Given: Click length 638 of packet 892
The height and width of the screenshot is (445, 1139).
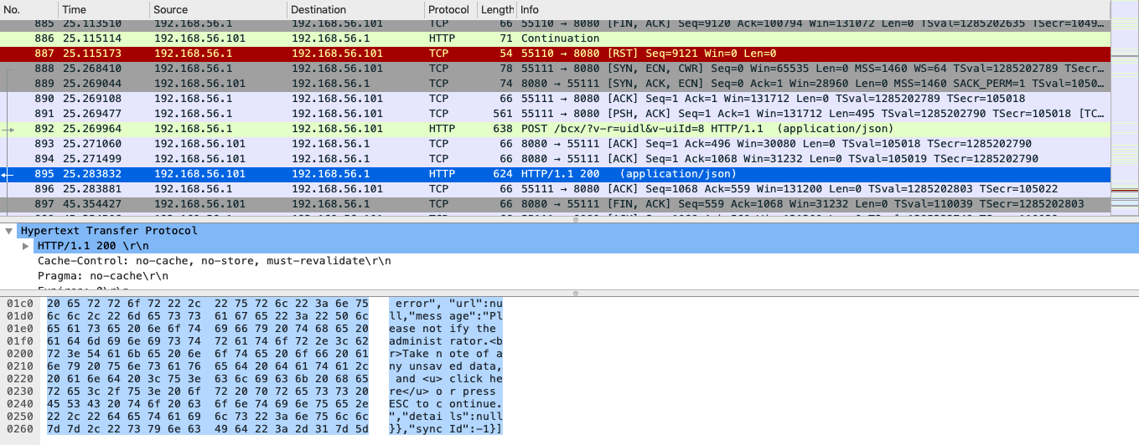Looking at the screenshot, I should (x=505, y=129).
